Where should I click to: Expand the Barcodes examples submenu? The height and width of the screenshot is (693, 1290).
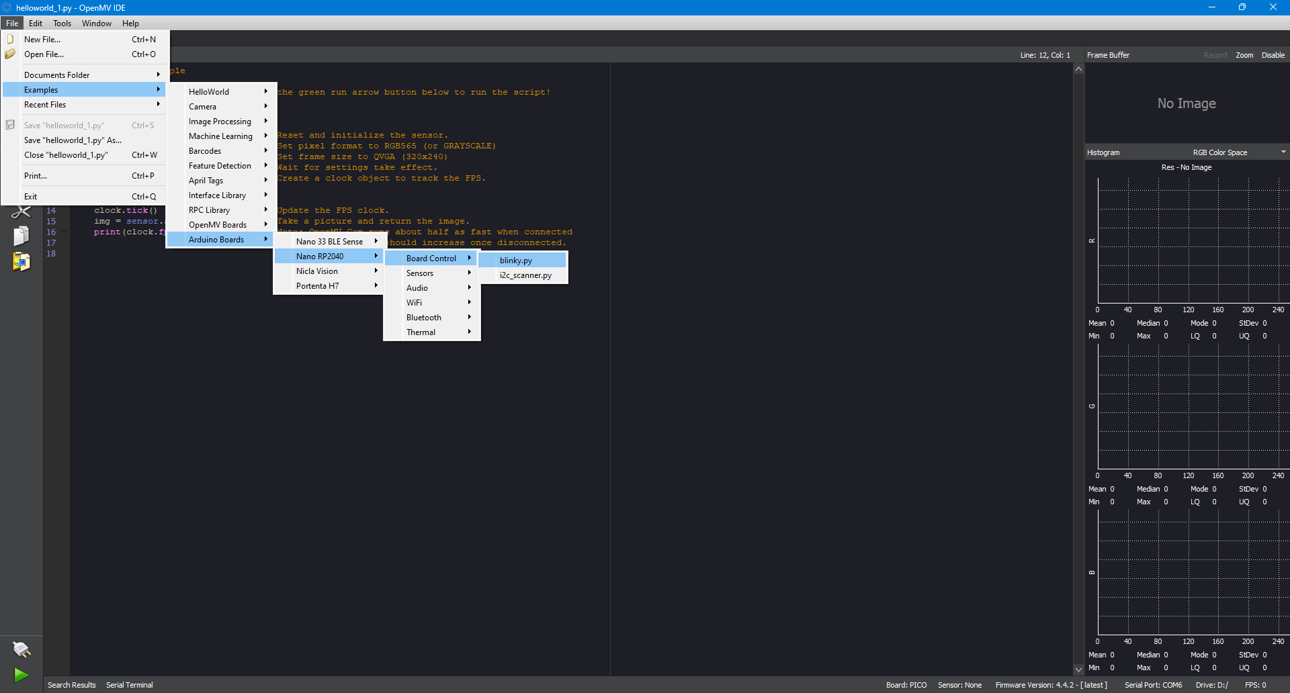click(220, 151)
